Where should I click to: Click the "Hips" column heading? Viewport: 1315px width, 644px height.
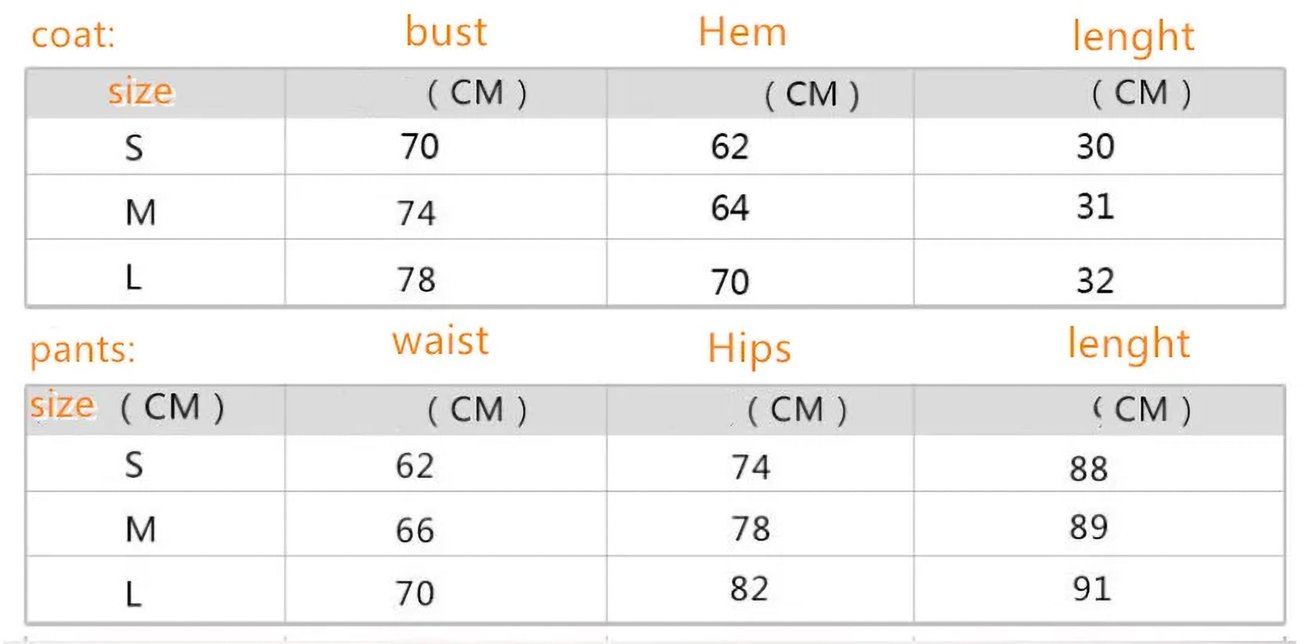point(749,349)
